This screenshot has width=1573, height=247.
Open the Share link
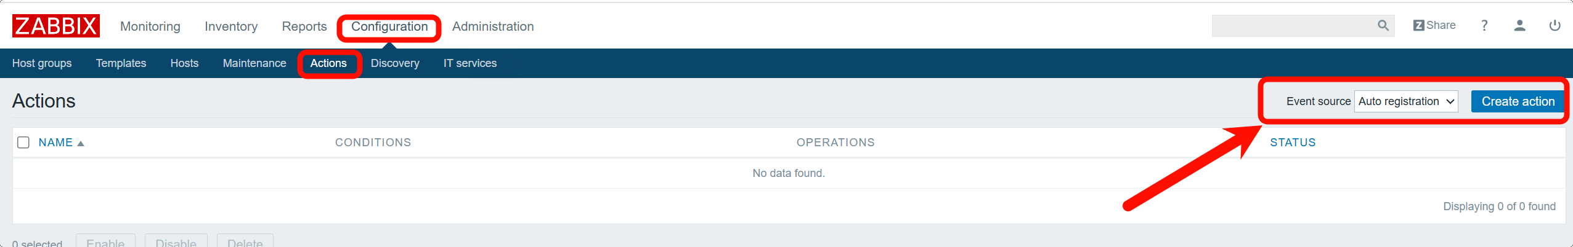(1434, 26)
